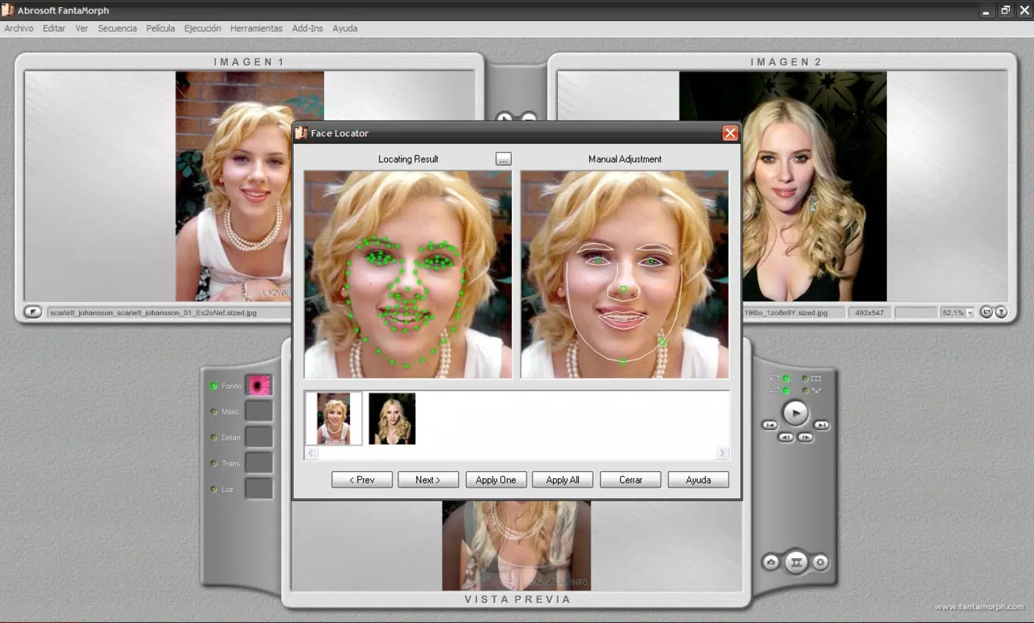The height and width of the screenshot is (623, 1034).
Task: Step forward one frame in playback panel
Action: point(806,438)
